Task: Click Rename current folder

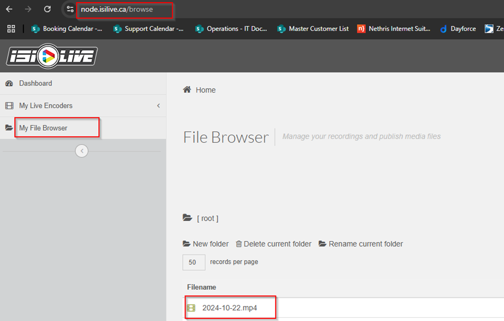Action: (x=361, y=244)
